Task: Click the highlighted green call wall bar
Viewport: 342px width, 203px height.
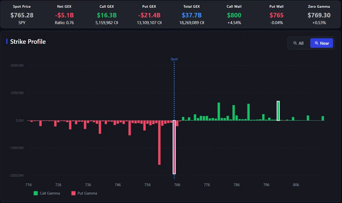Action: [x=278, y=111]
